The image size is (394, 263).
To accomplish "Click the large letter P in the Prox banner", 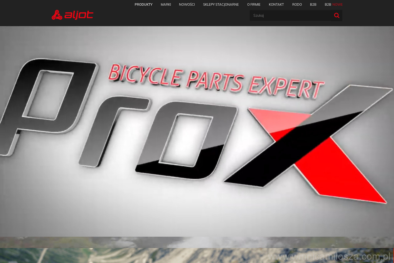I will pos(49,105).
